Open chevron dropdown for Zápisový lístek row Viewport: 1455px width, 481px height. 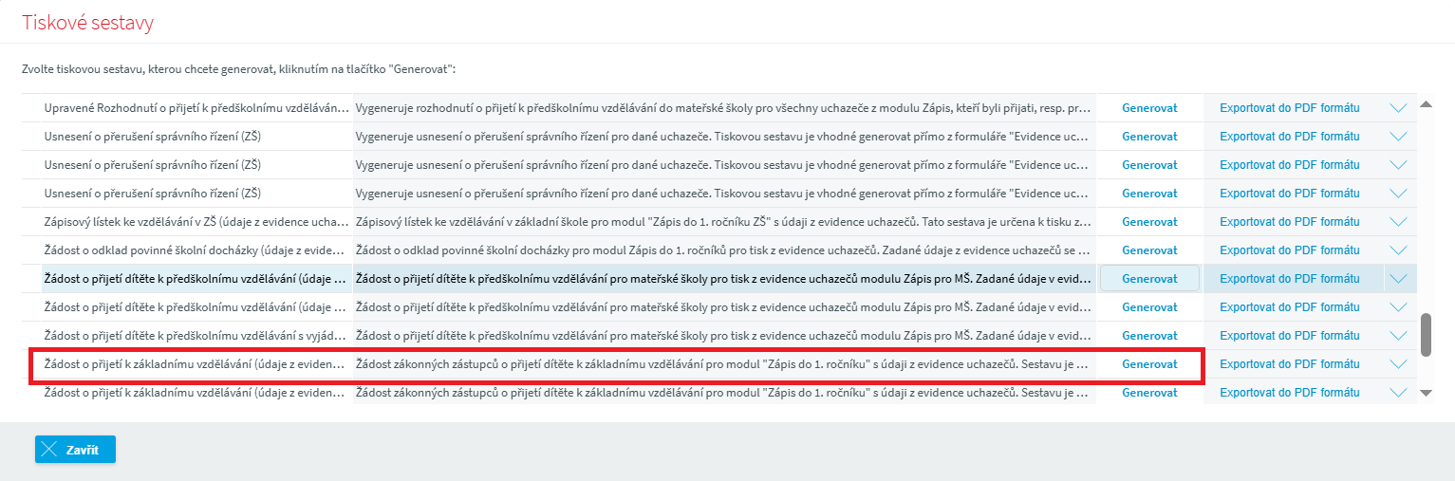(x=1398, y=222)
